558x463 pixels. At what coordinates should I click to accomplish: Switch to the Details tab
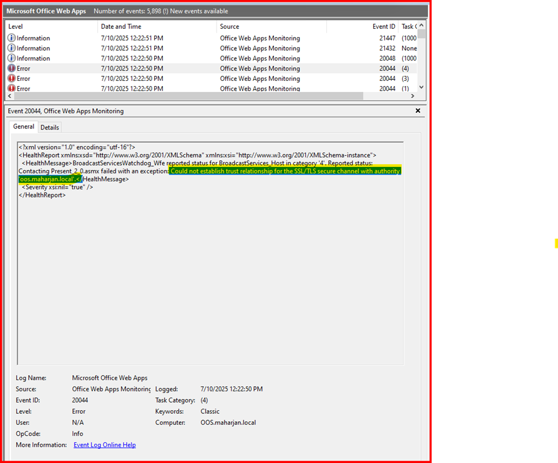pos(50,127)
